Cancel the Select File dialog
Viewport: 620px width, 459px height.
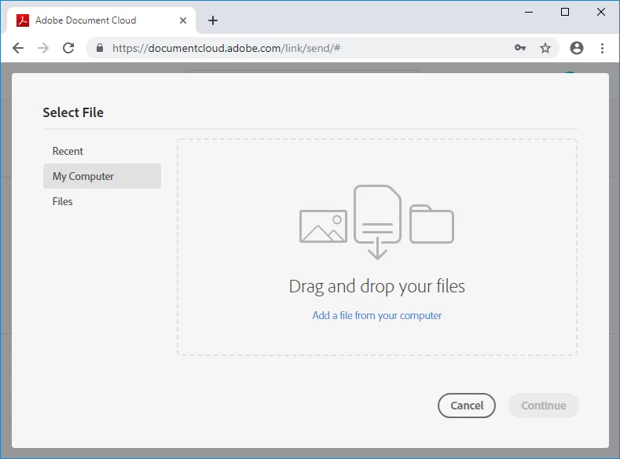click(x=467, y=406)
